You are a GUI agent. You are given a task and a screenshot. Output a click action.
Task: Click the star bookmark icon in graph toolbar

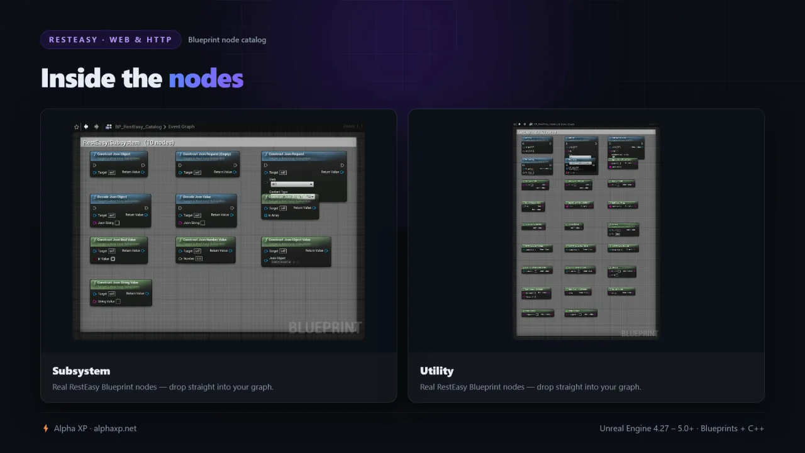click(x=77, y=126)
